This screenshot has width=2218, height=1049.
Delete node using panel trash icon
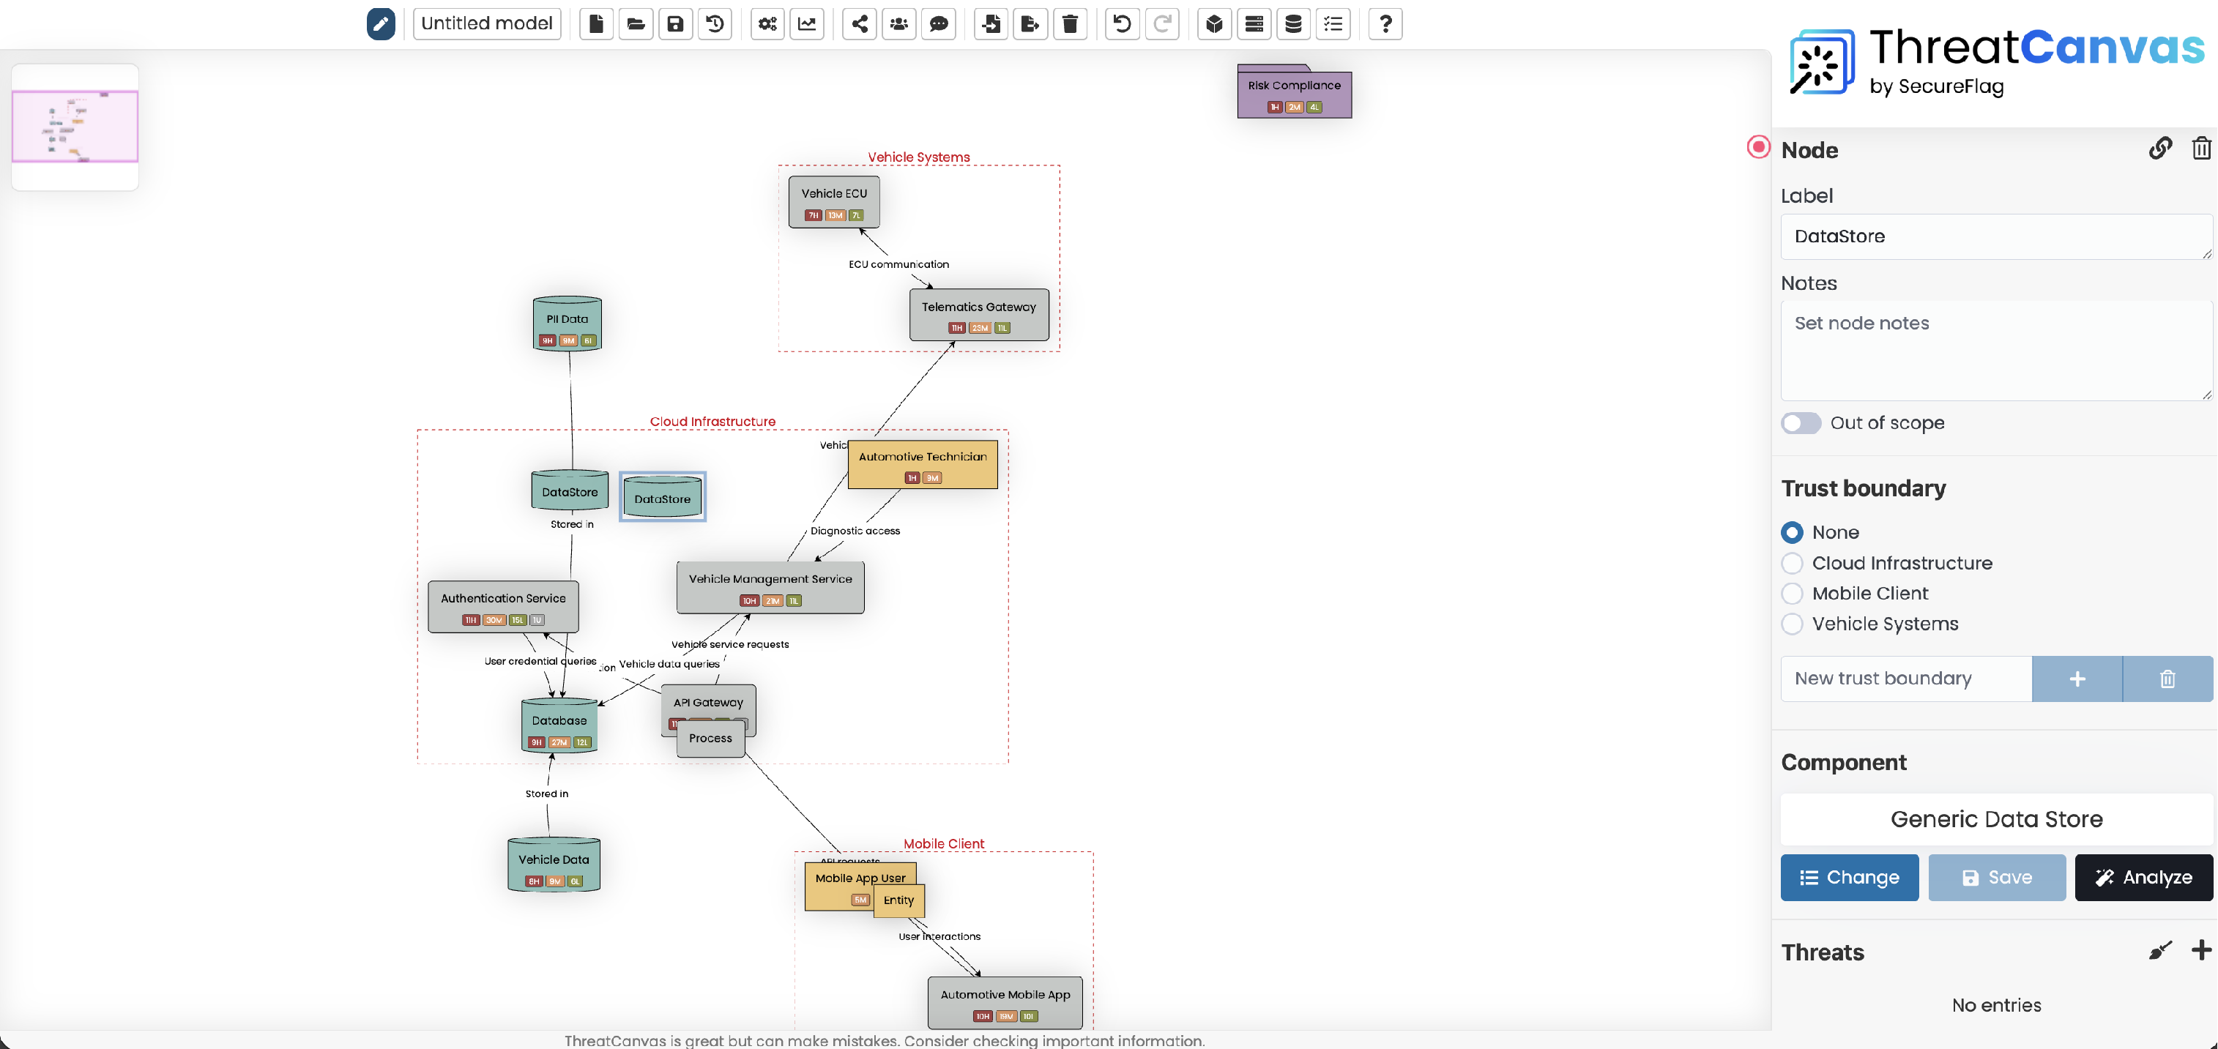click(2200, 149)
